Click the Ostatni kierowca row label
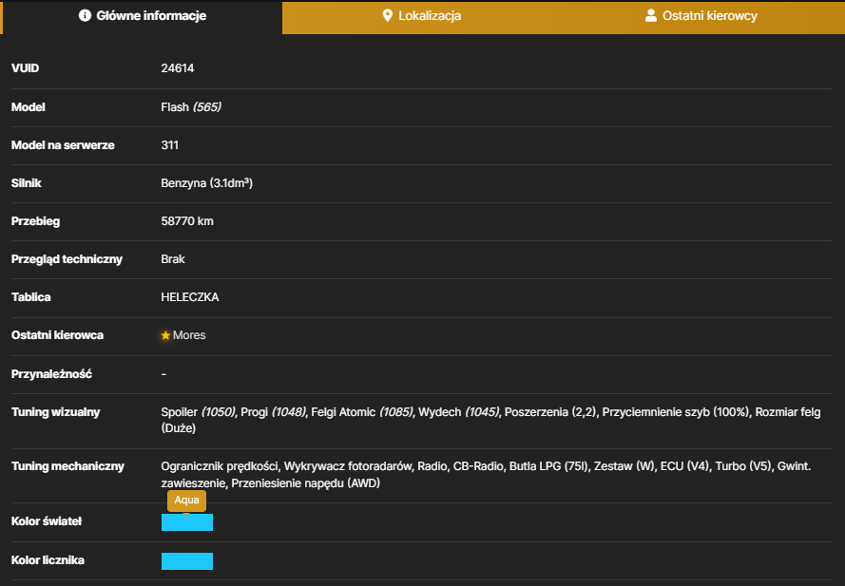This screenshot has width=845, height=586. click(57, 335)
